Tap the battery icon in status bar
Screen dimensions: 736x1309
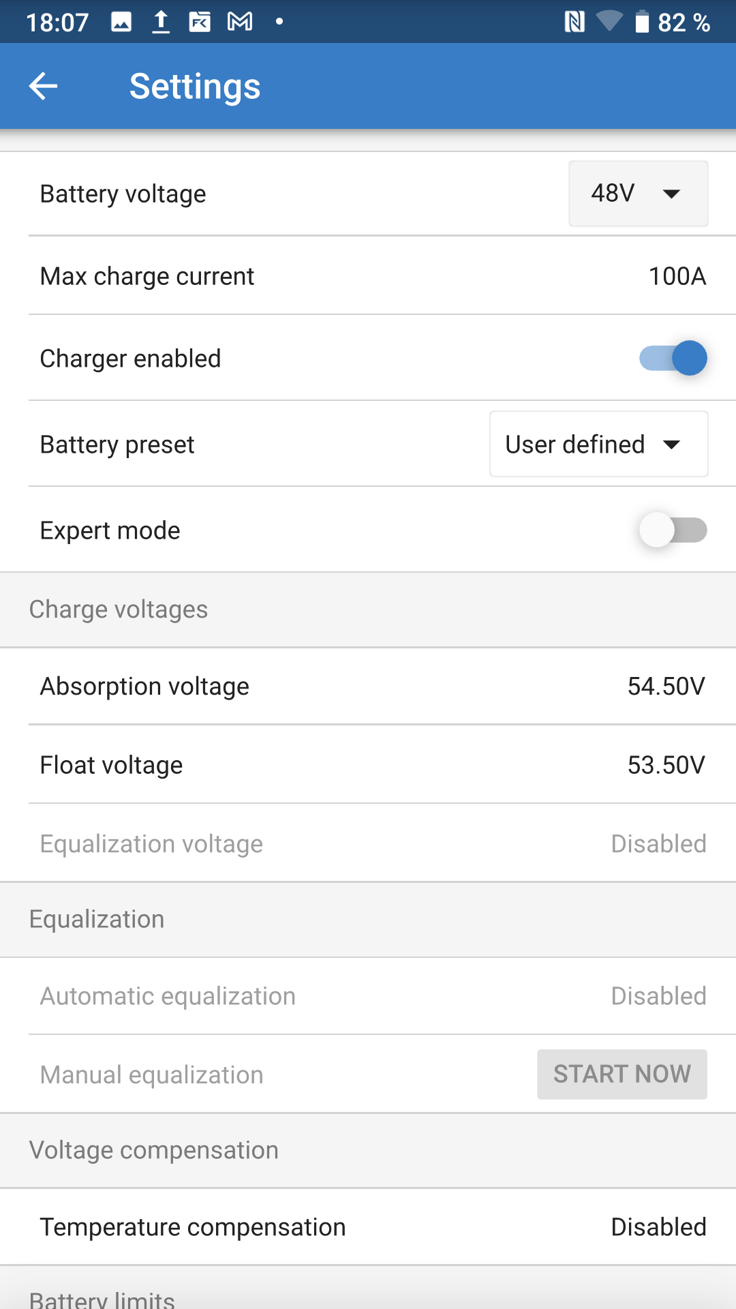pyautogui.click(x=642, y=22)
